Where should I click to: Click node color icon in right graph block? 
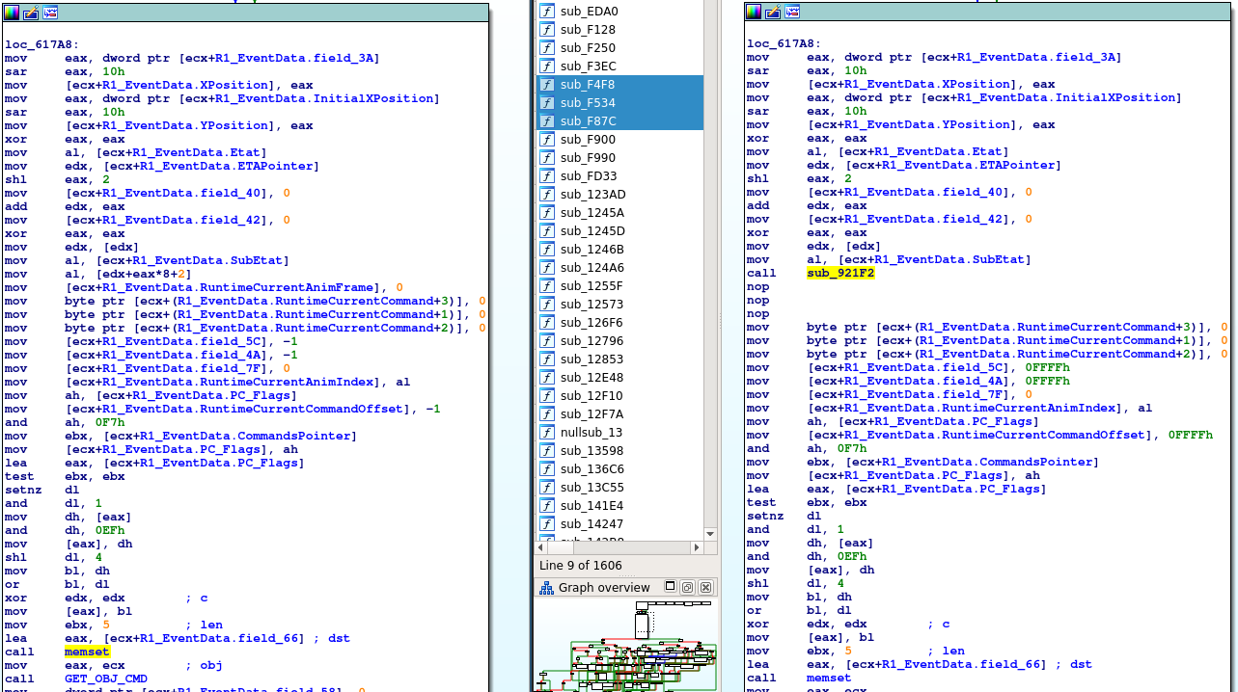755,13
